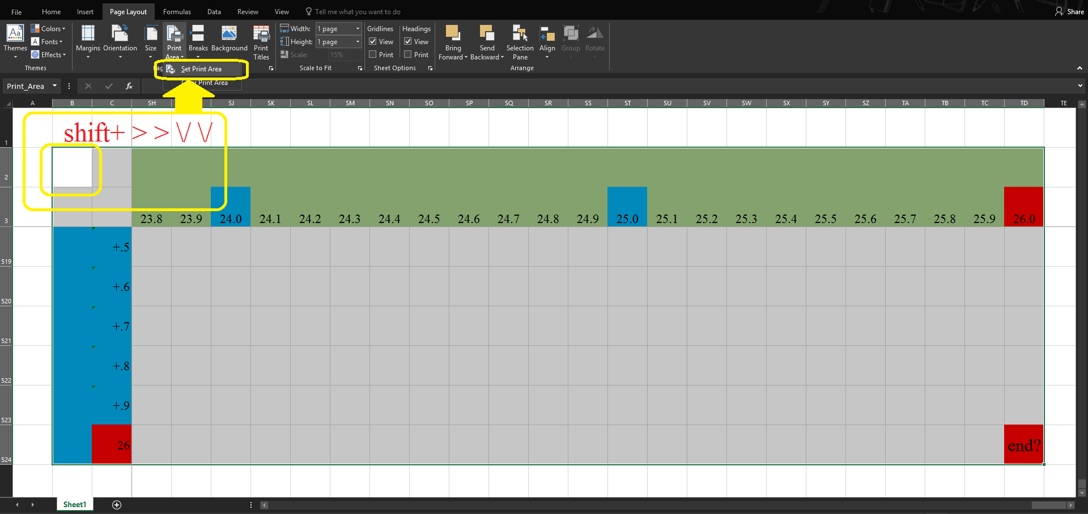Select the cell showing +.7

point(112,325)
